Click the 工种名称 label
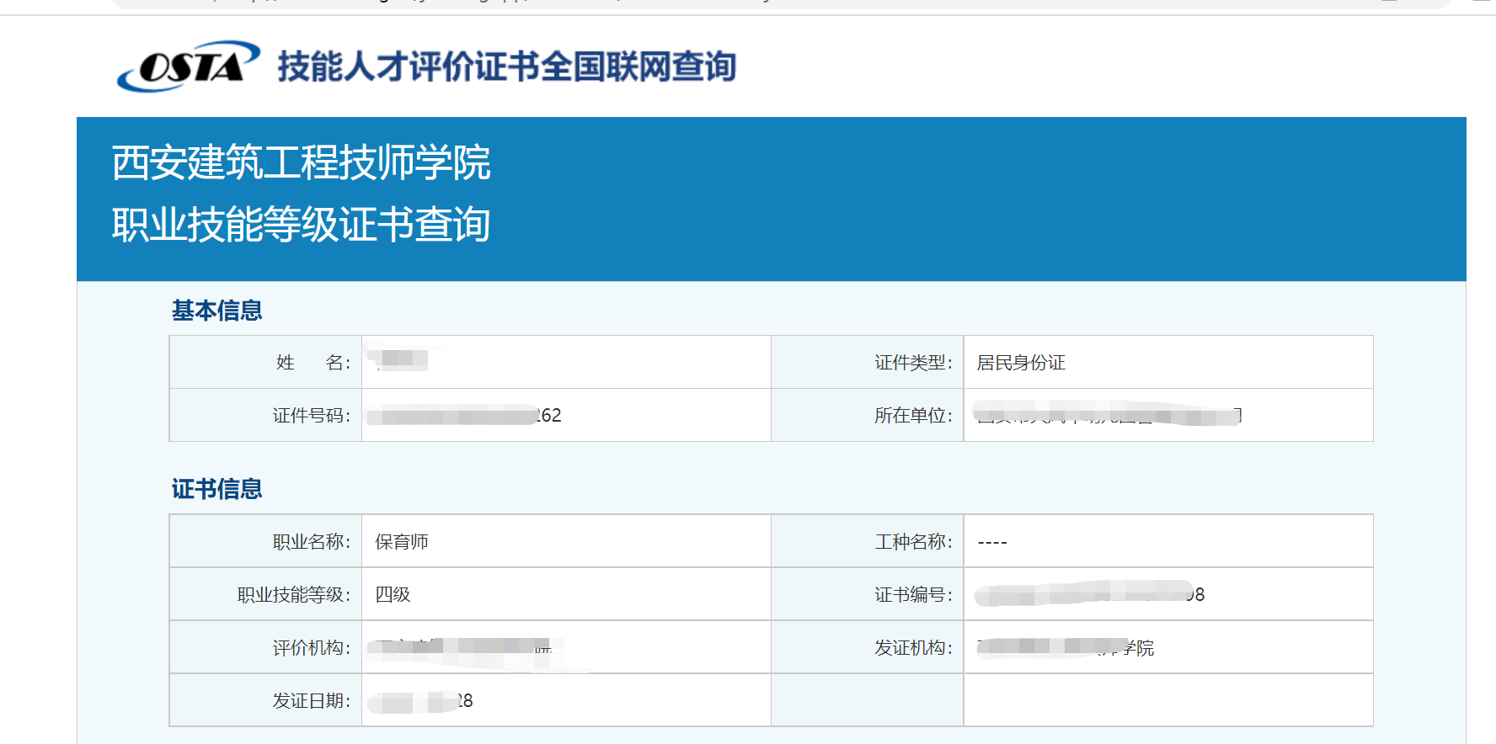Screen dimensions: 1496x744 [913, 542]
